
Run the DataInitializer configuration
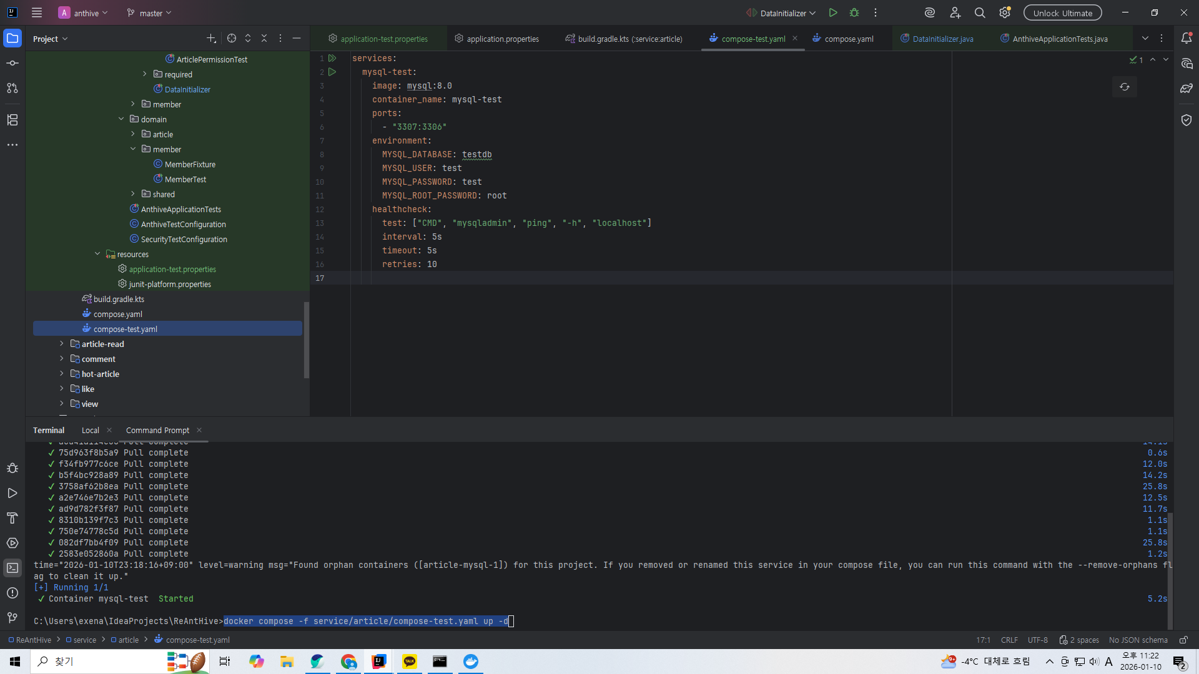(x=832, y=12)
